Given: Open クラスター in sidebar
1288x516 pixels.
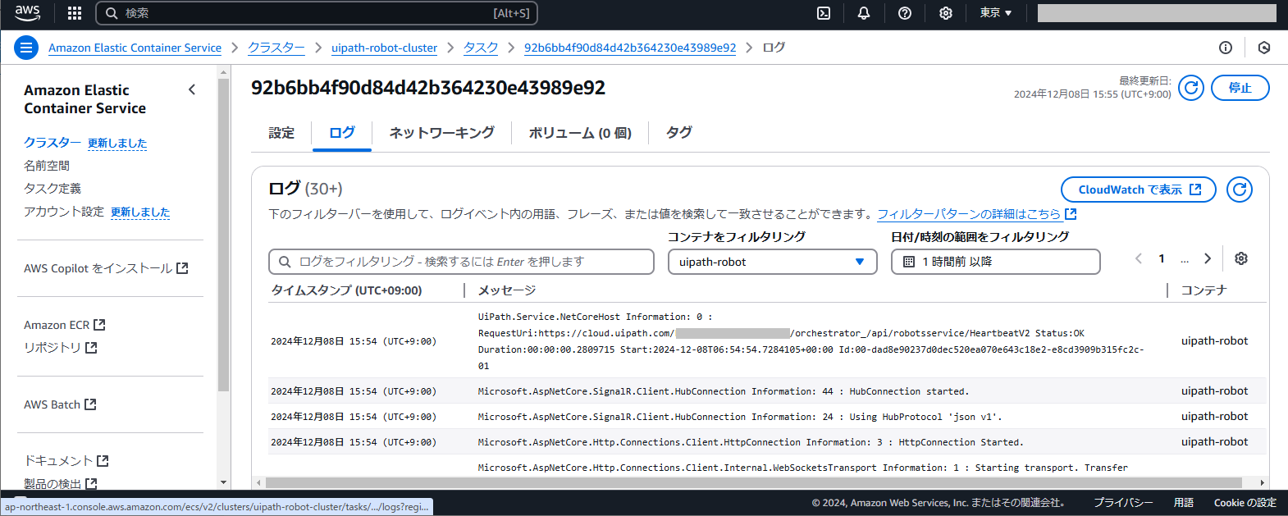Looking at the screenshot, I should [53, 143].
